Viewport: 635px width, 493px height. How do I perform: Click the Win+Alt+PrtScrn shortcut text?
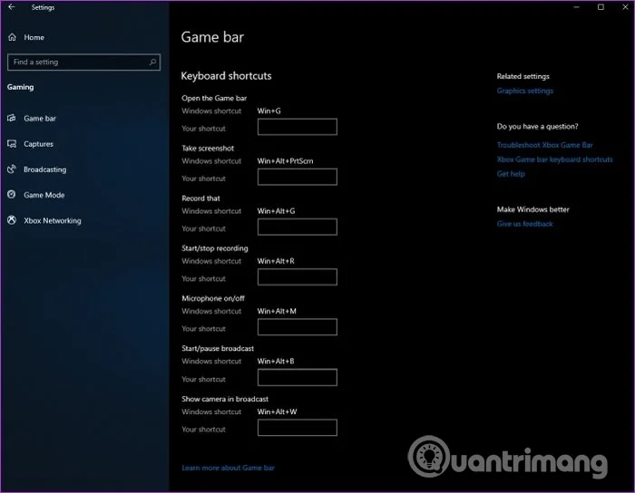pyautogui.click(x=285, y=161)
